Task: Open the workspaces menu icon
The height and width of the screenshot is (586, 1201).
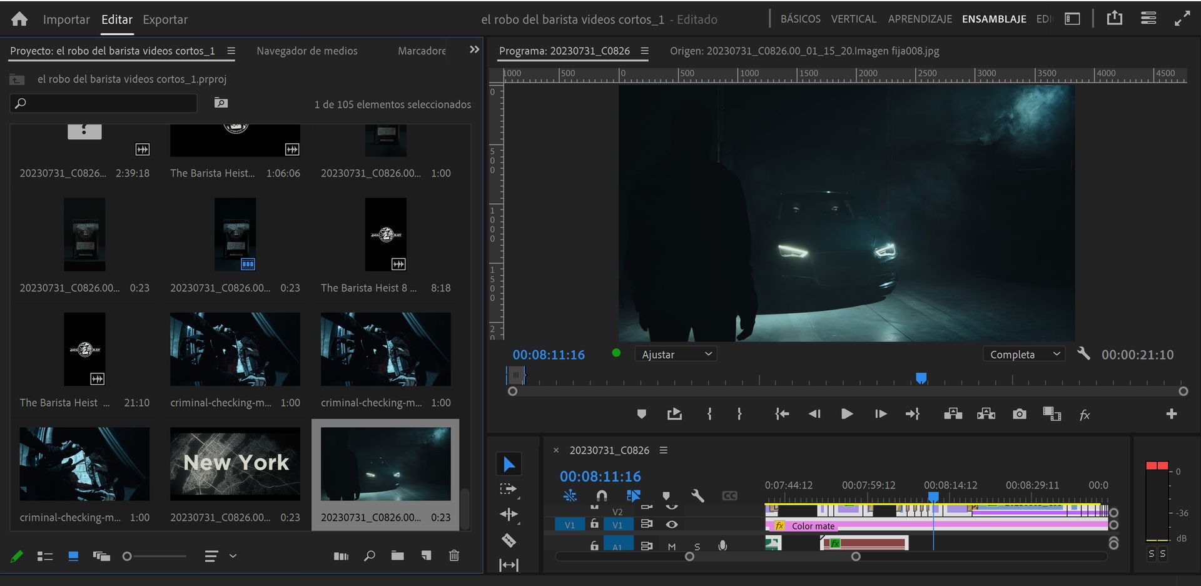Action: click(1148, 18)
